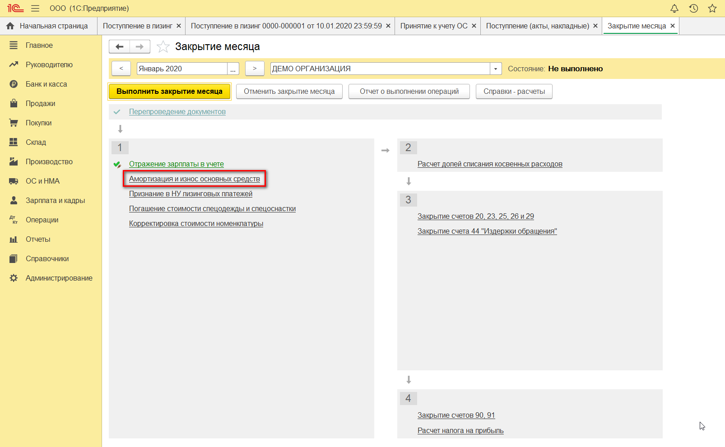Add Закрытие месяца to favorites star
This screenshot has height=447, width=725.
[163, 47]
